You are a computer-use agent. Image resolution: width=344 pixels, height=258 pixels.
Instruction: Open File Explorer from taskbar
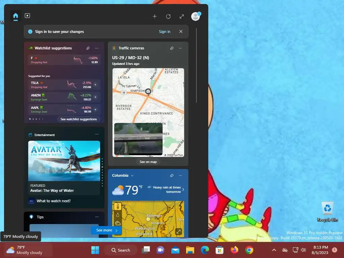pyautogui.click(x=190, y=250)
